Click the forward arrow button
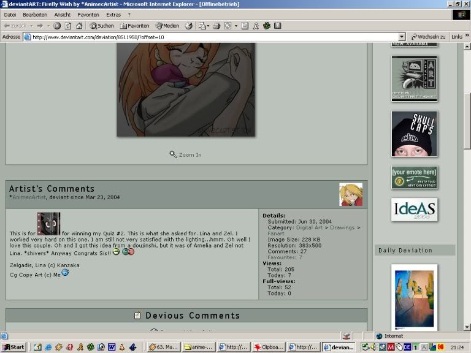Viewport: 471px width, 353px height. pyautogui.click(x=40, y=26)
